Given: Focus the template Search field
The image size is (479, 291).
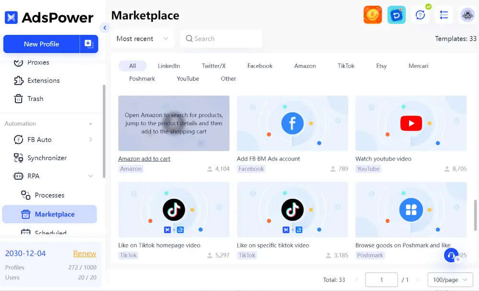Looking at the screenshot, I should (221, 39).
